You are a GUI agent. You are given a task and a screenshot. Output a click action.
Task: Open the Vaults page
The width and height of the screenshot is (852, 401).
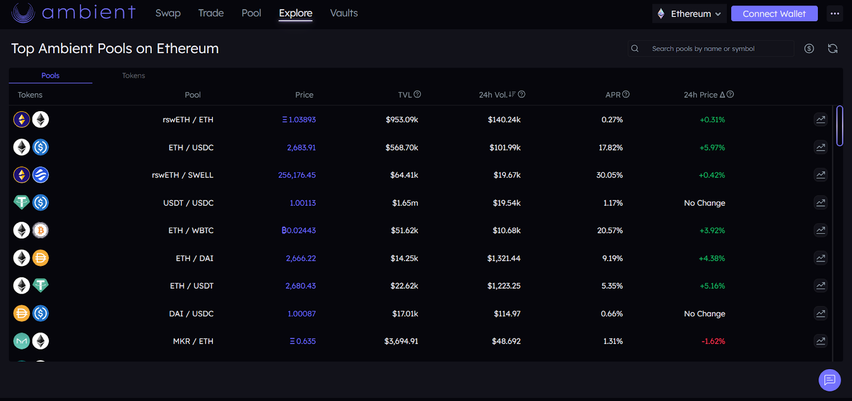click(344, 13)
